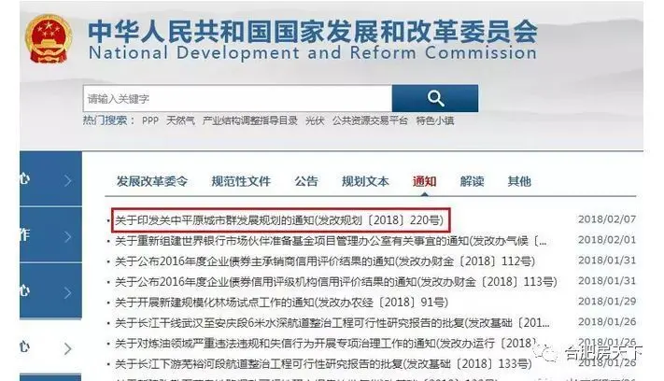Switch to 其他 tab
Viewport: 664px width, 381px height.
(519, 181)
